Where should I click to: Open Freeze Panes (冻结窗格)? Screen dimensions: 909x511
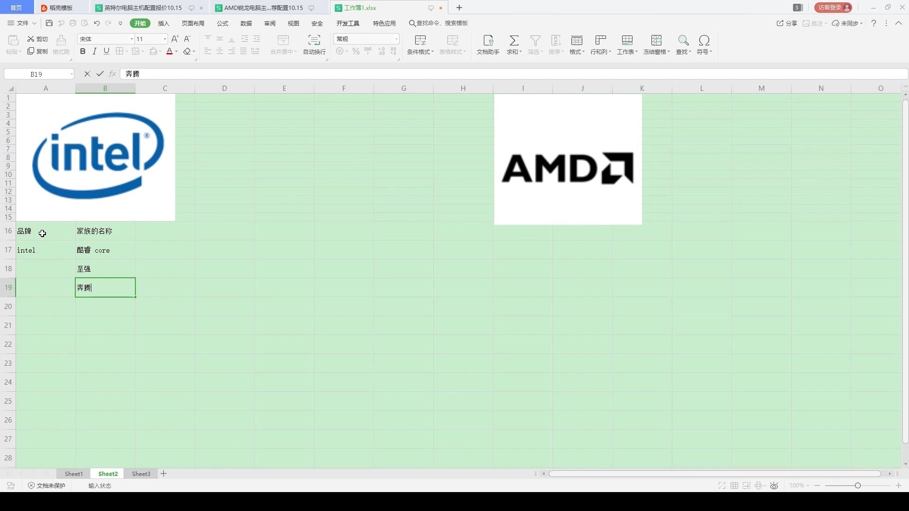(657, 44)
